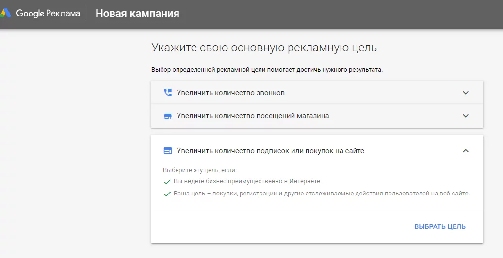Choose the goal 'Увеличить количество посещений магазина'
Viewport: 503px width, 258px height.
pos(317,116)
